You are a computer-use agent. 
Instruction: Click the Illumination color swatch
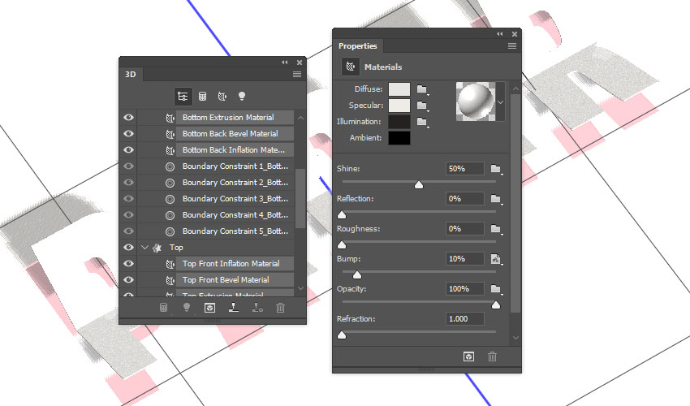(399, 122)
